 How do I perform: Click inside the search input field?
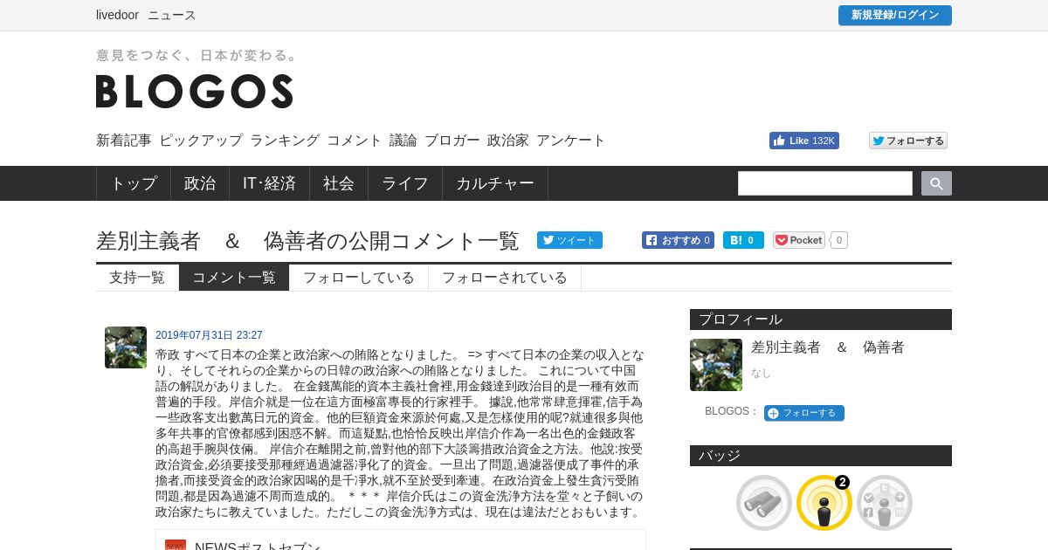pos(825,183)
